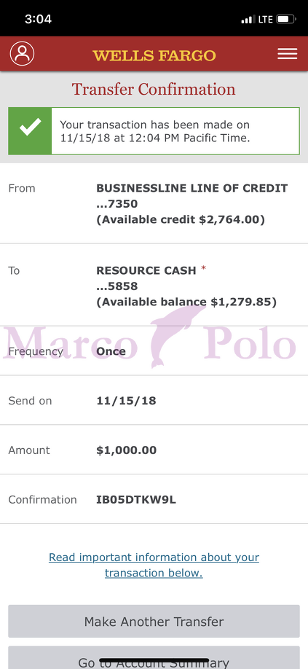
Task: Tap the Go to Account Summary button
Action: pyautogui.click(x=154, y=657)
